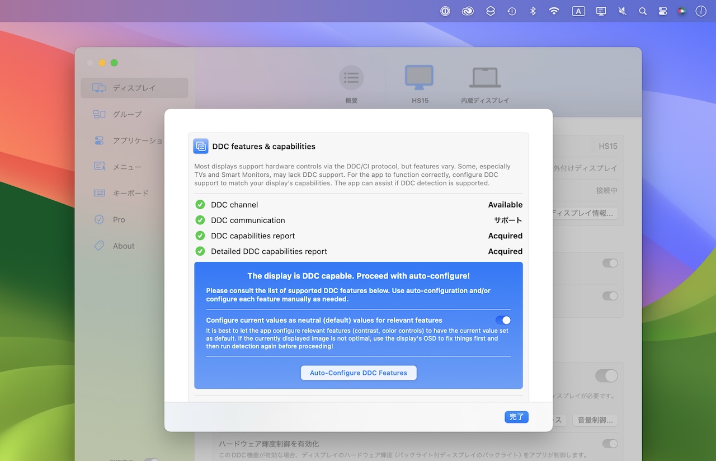Viewport: 716px width, 461px height.
Task: Open Creative Cloud icon in menu bar
Action: 468,11
